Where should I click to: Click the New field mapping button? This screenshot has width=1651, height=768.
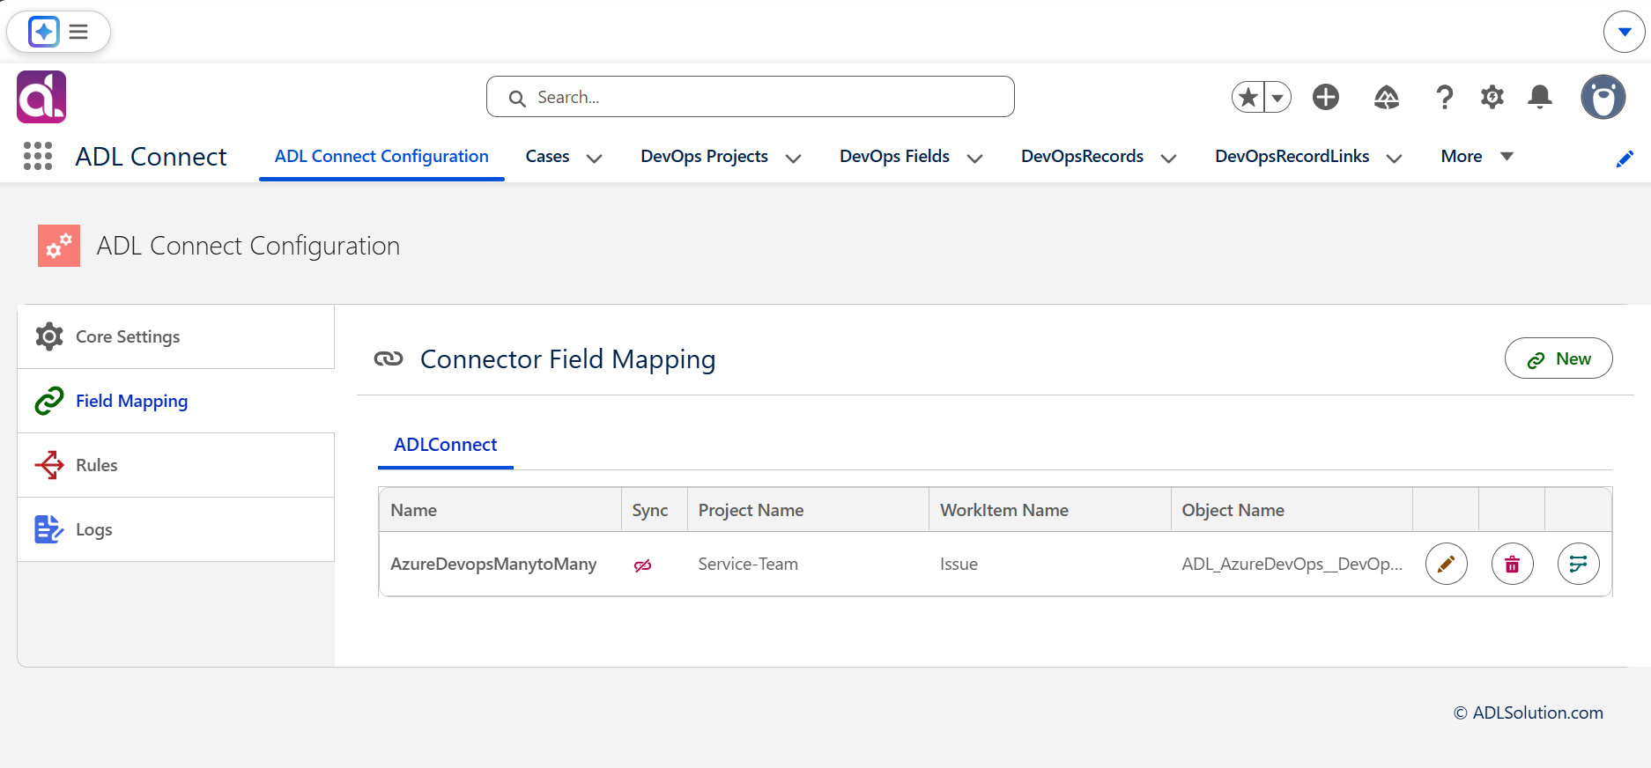[x=1558, y=358]
